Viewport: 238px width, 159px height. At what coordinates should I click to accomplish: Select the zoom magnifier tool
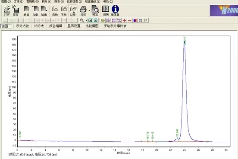(x=82, y=20)
